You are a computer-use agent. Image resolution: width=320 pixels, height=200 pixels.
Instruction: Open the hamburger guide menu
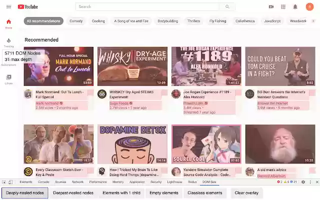point(8,6)
